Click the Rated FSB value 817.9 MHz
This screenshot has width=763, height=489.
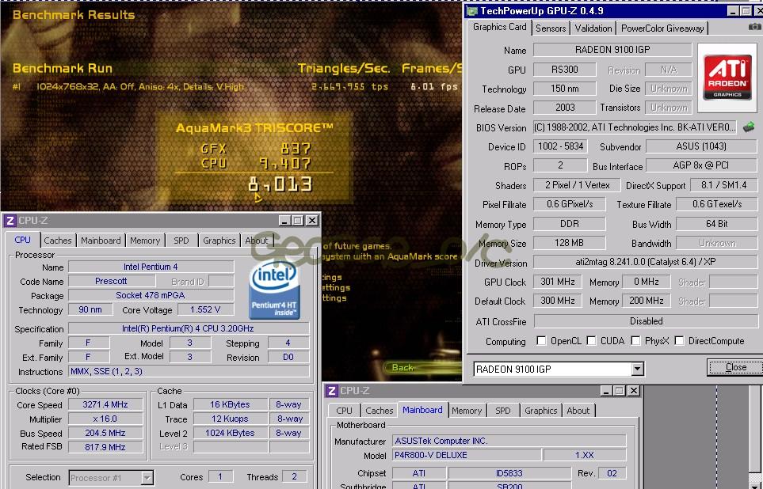pyautogui.click(x=105, y=447)
